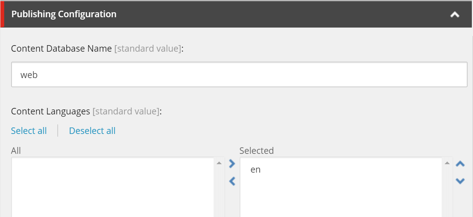Click the Content Database Name label

point(62,49)
